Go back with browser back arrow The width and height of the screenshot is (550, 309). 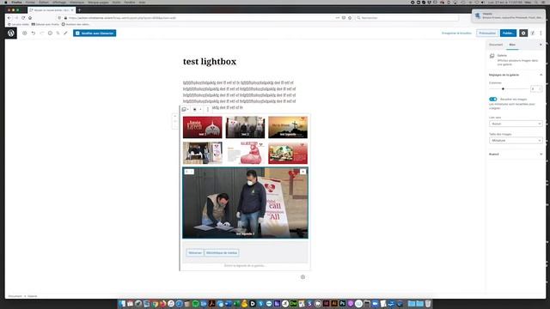9,17
